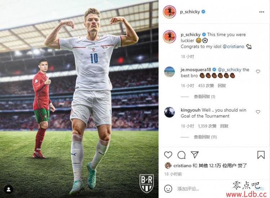Expand the one reply under je.mosquera18's comment
This screenshot has width=270, height=198.
[204, 96]
